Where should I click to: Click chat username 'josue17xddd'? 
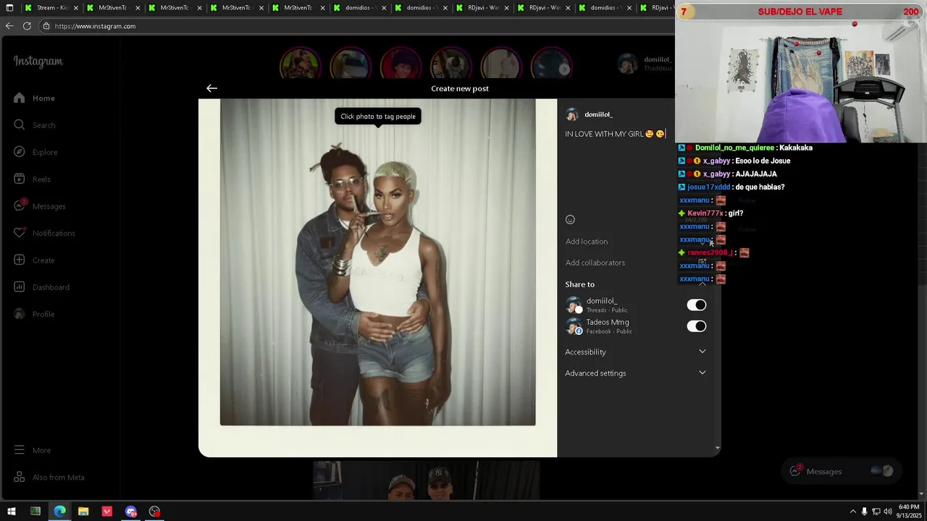pyautogui.click(x=708, y=187)
